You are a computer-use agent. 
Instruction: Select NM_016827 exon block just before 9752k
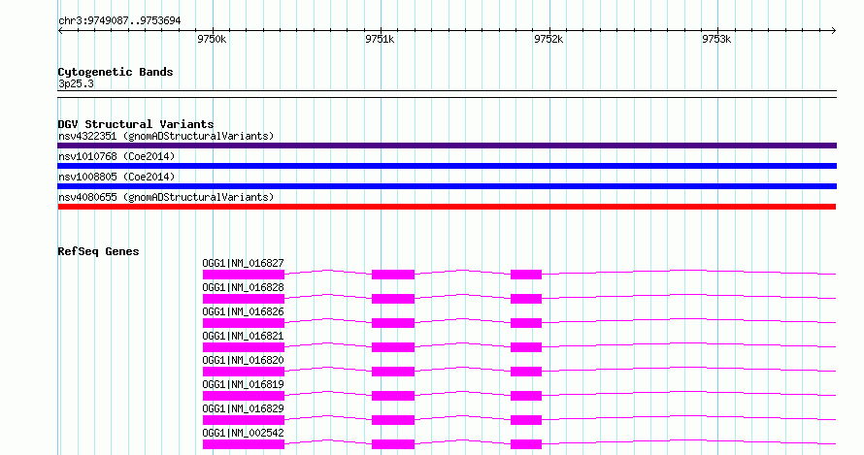(526, 275)
